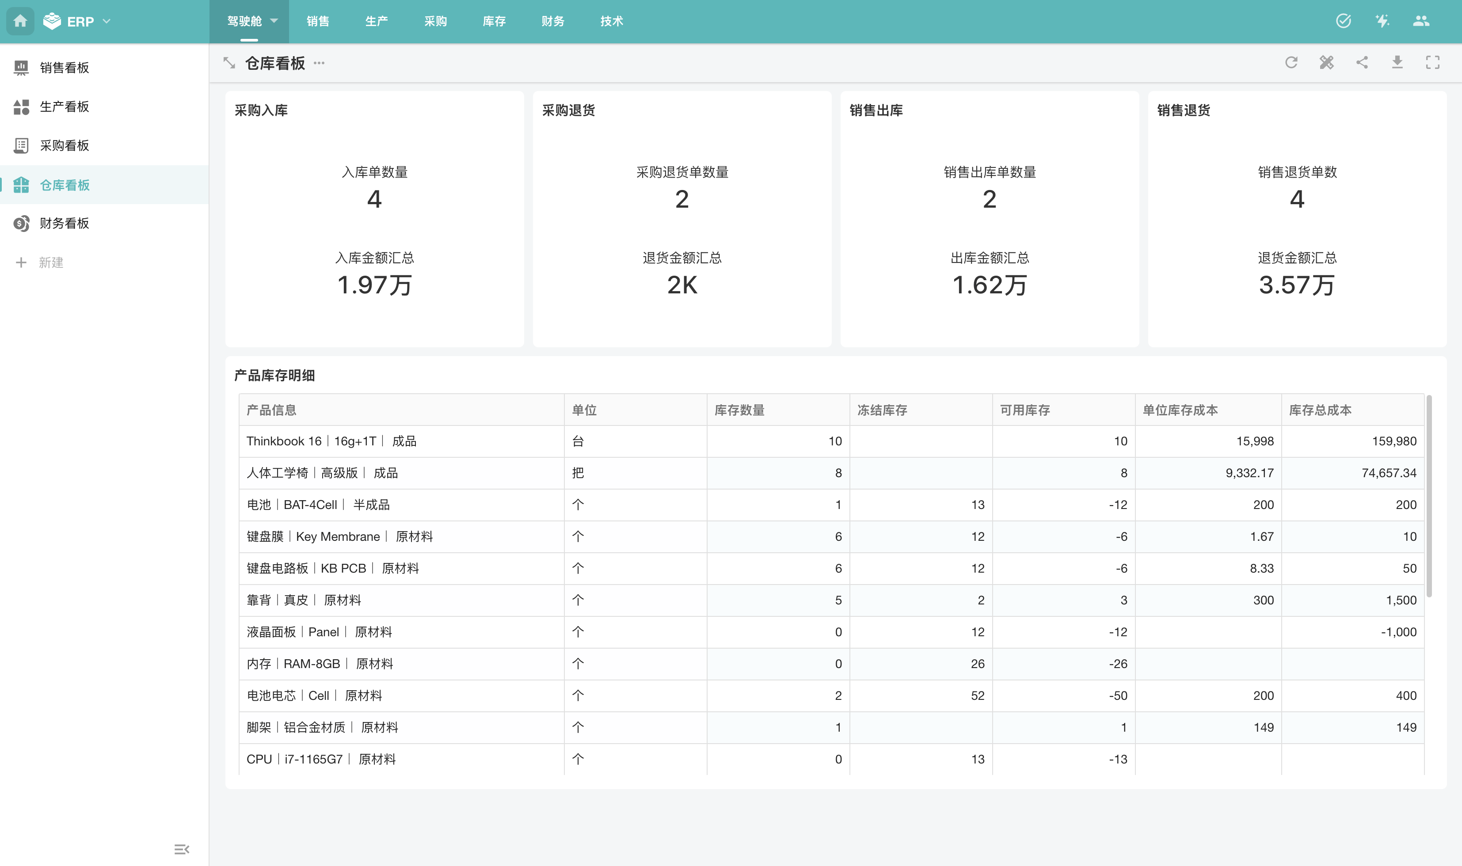Enter fullscreen mode for the dashboard
This screenshot has width=1462, height=866.
click(1432, 62)
